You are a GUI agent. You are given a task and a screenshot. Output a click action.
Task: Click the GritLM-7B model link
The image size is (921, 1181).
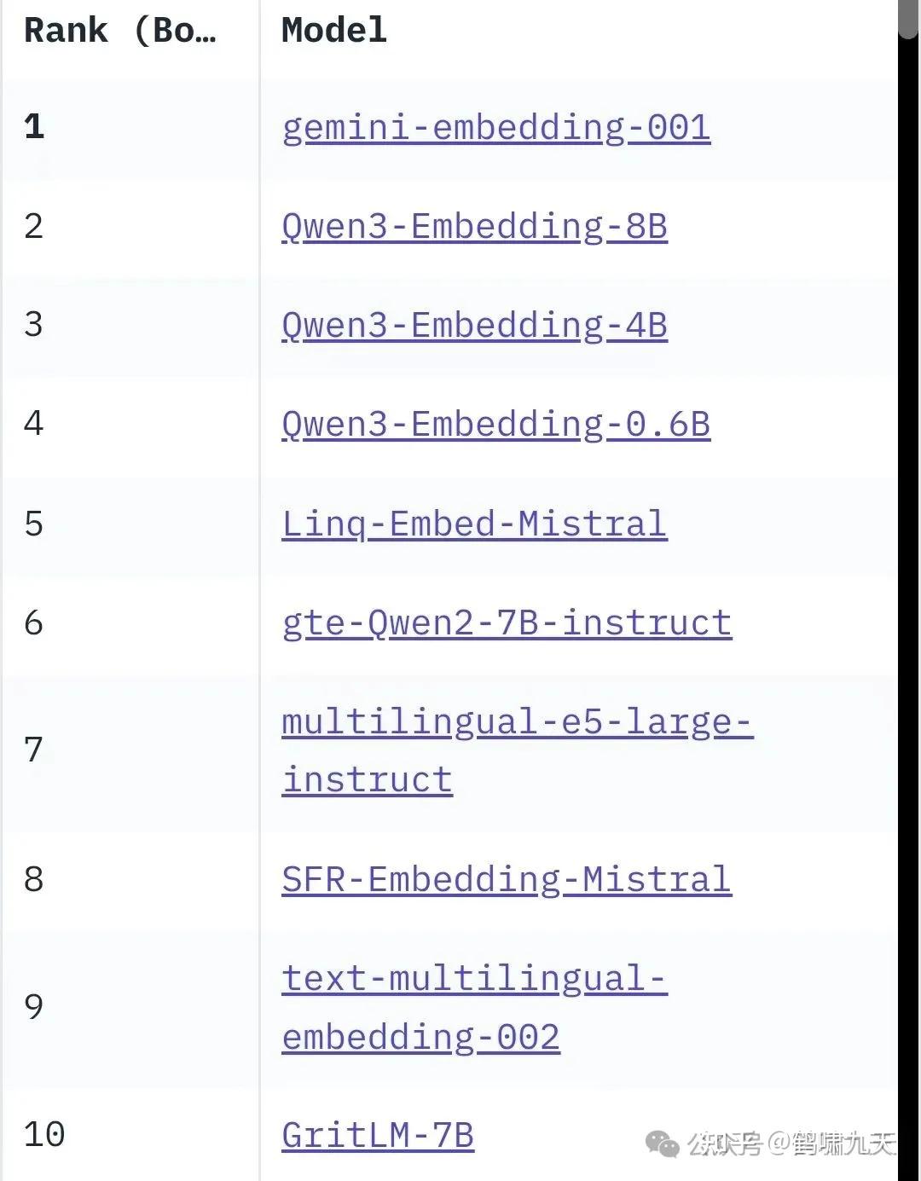[378, 1135]
